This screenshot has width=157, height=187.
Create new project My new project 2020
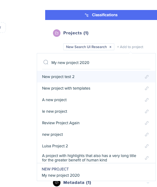pyautogui.click(x=96, y=172)
